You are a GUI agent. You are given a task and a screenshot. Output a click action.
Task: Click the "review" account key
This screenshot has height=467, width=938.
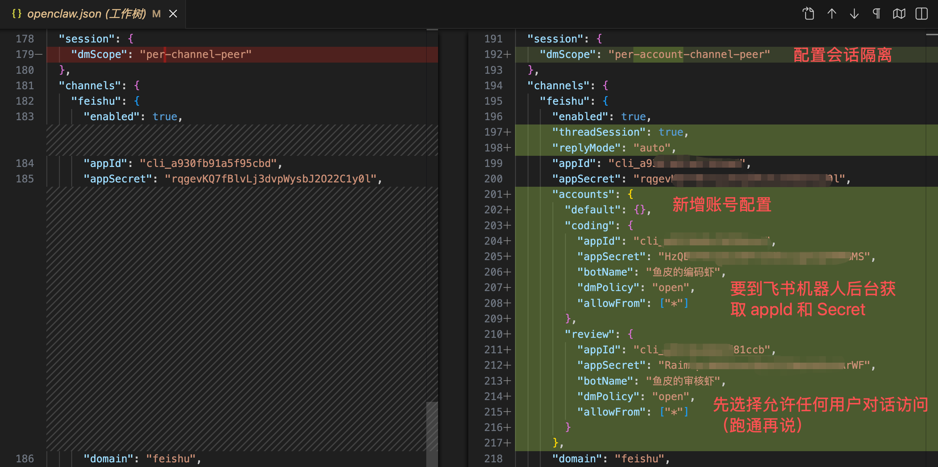click(589, 334)
